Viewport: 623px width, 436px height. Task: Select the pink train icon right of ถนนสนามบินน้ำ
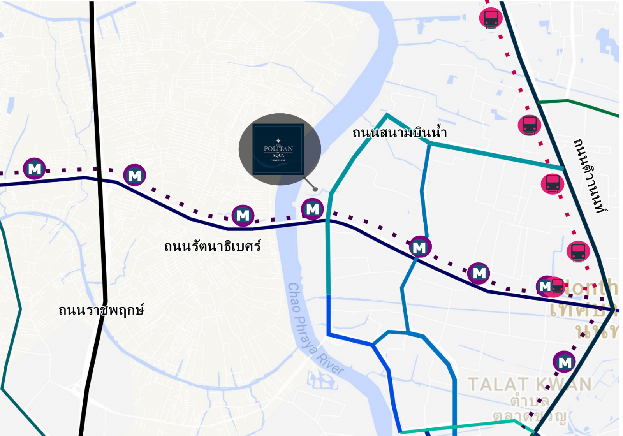tap(530, 125)
